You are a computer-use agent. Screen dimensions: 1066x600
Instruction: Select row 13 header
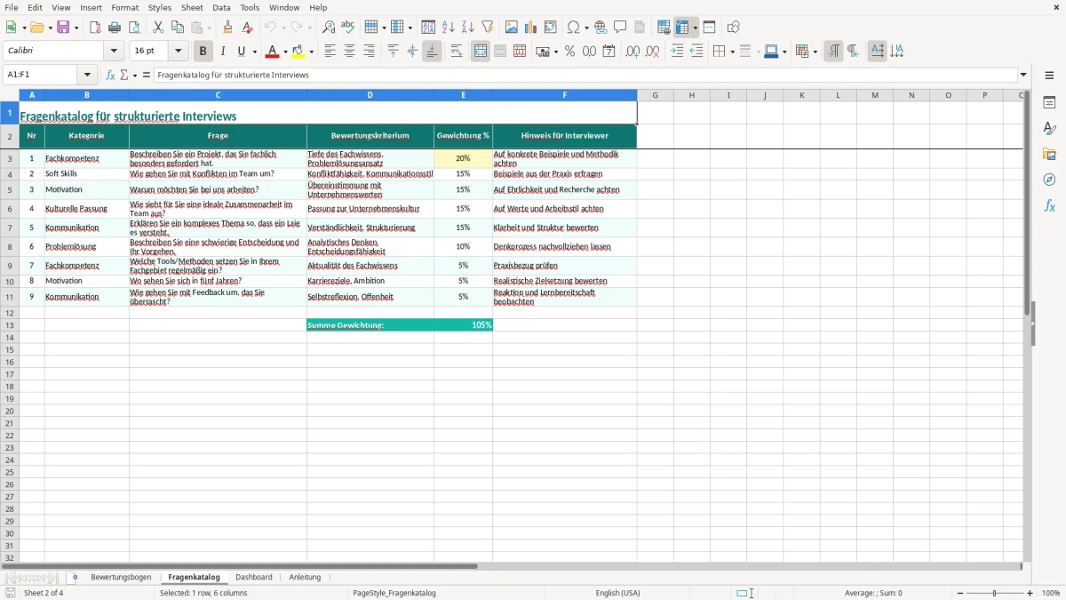10,325
